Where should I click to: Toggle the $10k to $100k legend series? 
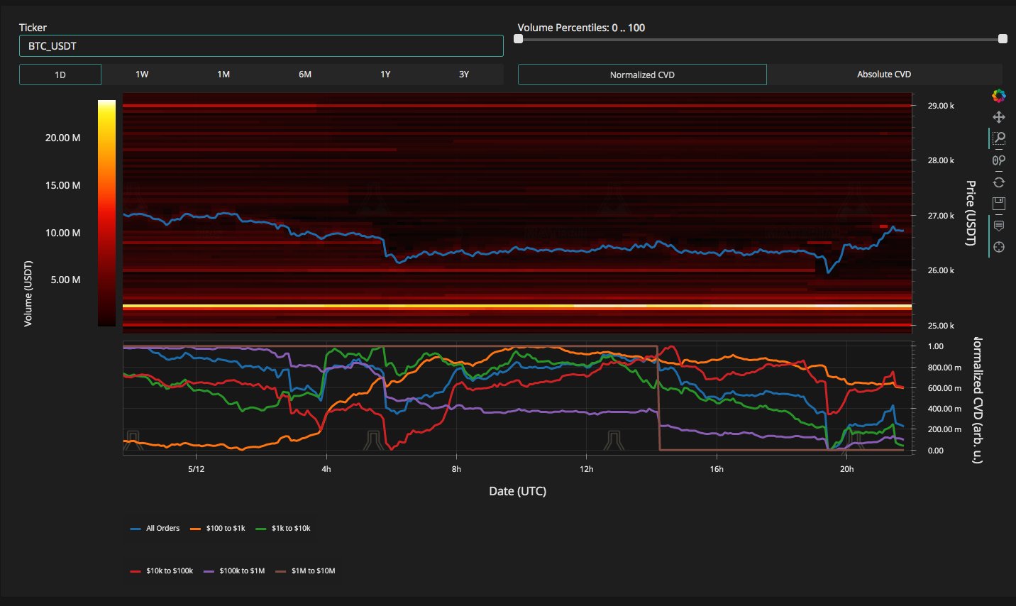point(162,571)
